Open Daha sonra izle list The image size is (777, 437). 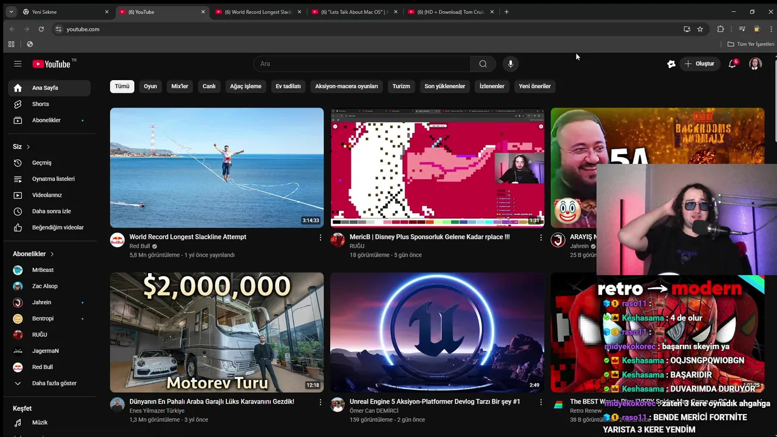[x=49, y=211]
